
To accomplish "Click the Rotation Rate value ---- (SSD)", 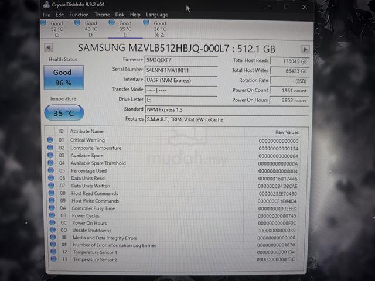I will [289, 81].
